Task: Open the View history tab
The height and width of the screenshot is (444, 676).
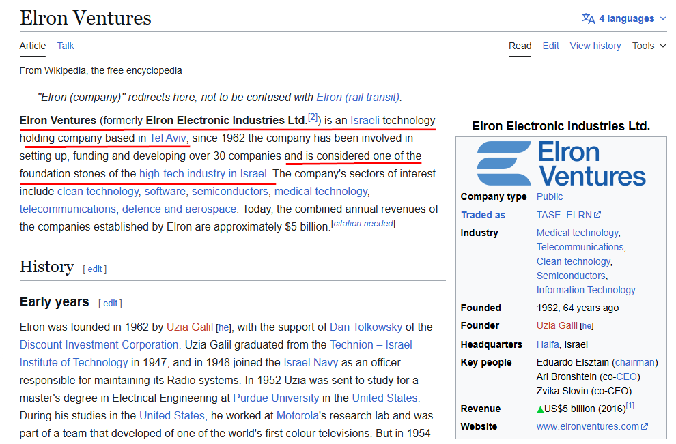Action: pos(595,46)
